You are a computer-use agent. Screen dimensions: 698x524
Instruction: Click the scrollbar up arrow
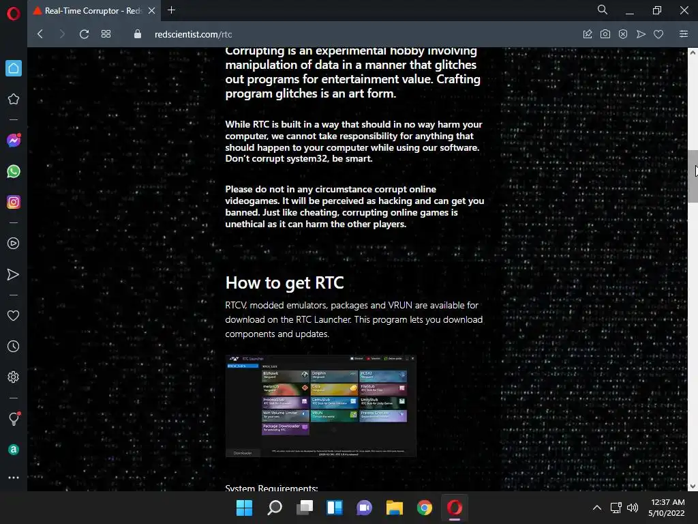(693, 53)
